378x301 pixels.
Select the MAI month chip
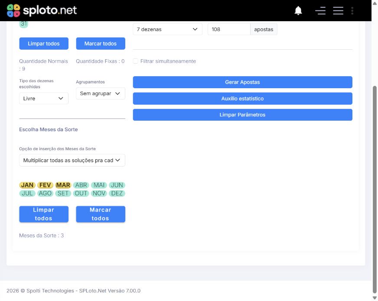click(99, 185)
